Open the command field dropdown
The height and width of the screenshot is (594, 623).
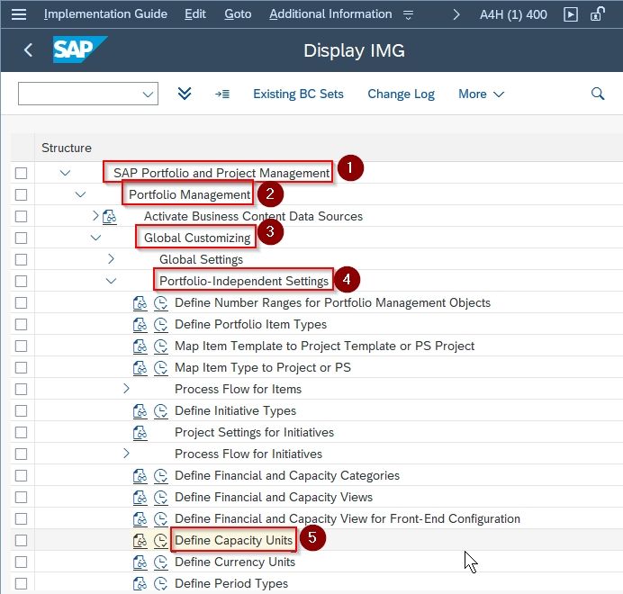pos(148,94)
